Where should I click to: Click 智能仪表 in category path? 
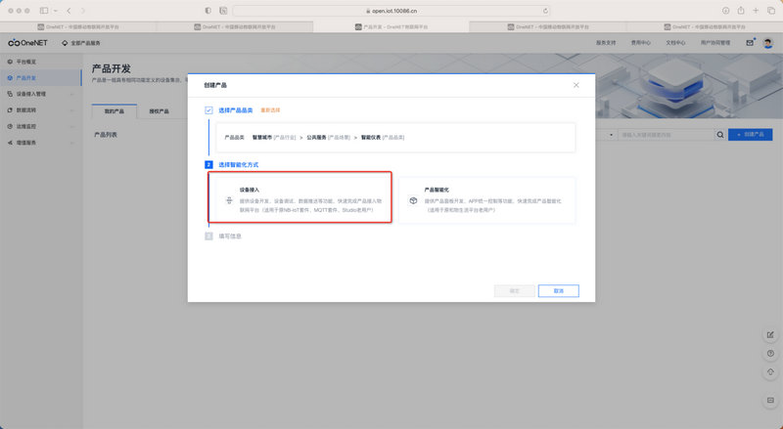[x=371, y=137]
